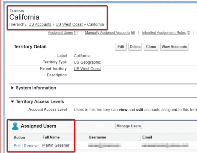Screen dimensions: 197x153
Task: Click the Edit button in Territory Detail
Action: (121, 47)
